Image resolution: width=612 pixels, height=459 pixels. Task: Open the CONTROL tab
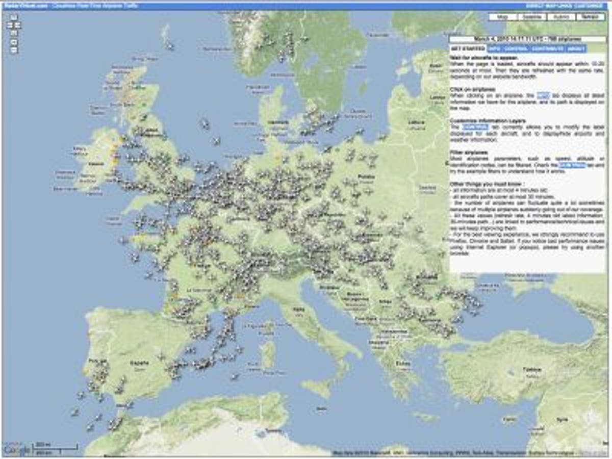coord(513,49)
